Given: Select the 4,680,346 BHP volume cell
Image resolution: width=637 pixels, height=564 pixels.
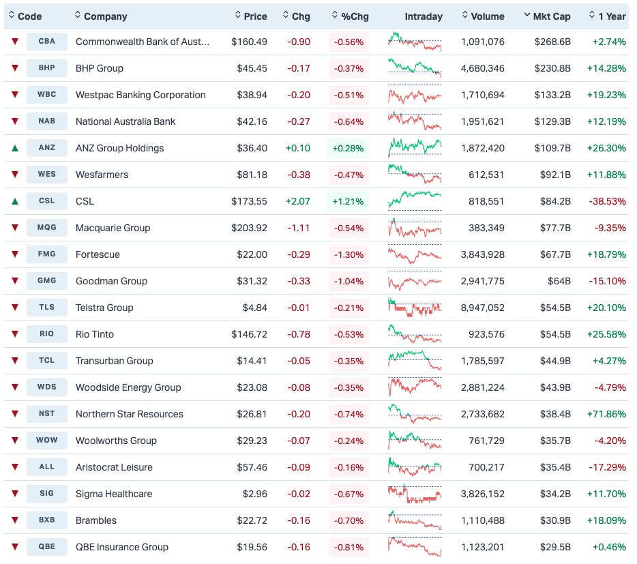Looking at the screenshot, I should click(x=483, y=68).
